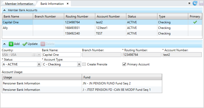The height and width of the screenshot is (108, 204).
Task: Close the Bank Information tab
Action: point(67,4)
